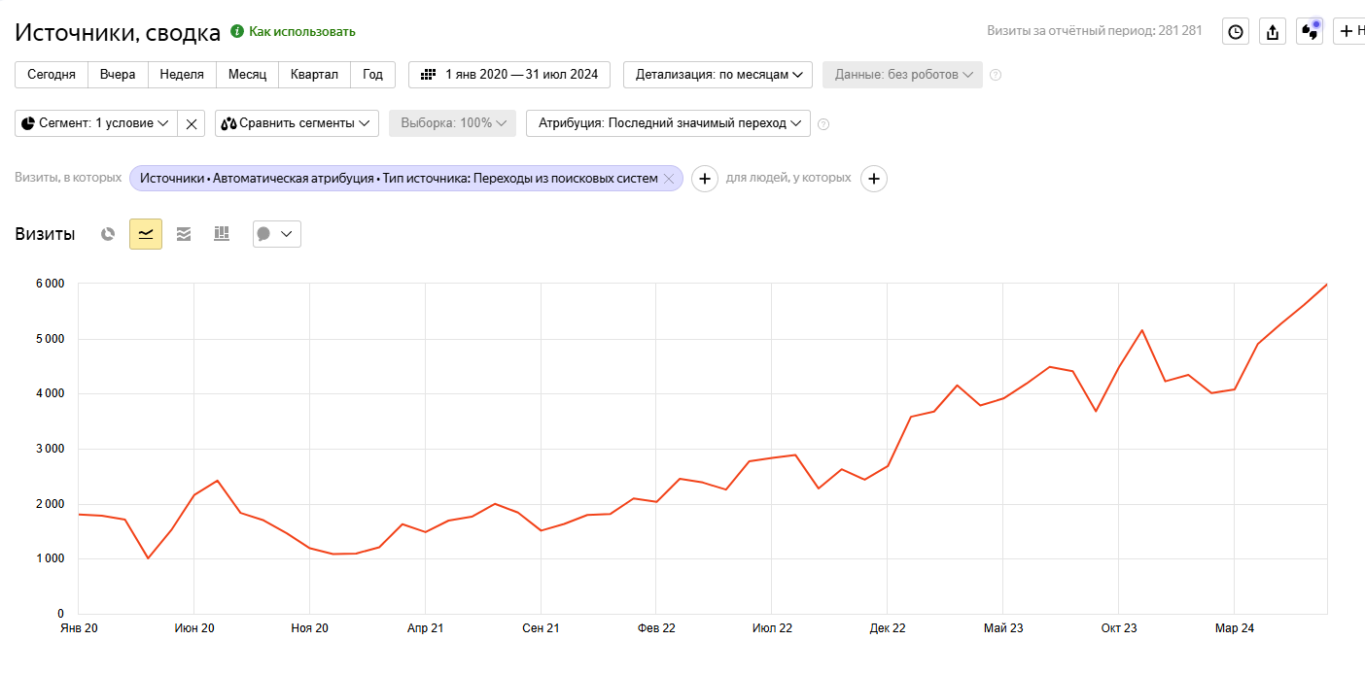
Task: Clear segment with the X next to Сегмент
Action: pos(192,123)
